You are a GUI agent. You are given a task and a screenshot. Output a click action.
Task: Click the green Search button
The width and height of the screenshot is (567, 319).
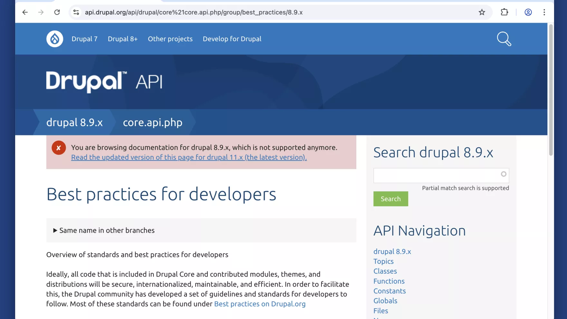(390, 199)
